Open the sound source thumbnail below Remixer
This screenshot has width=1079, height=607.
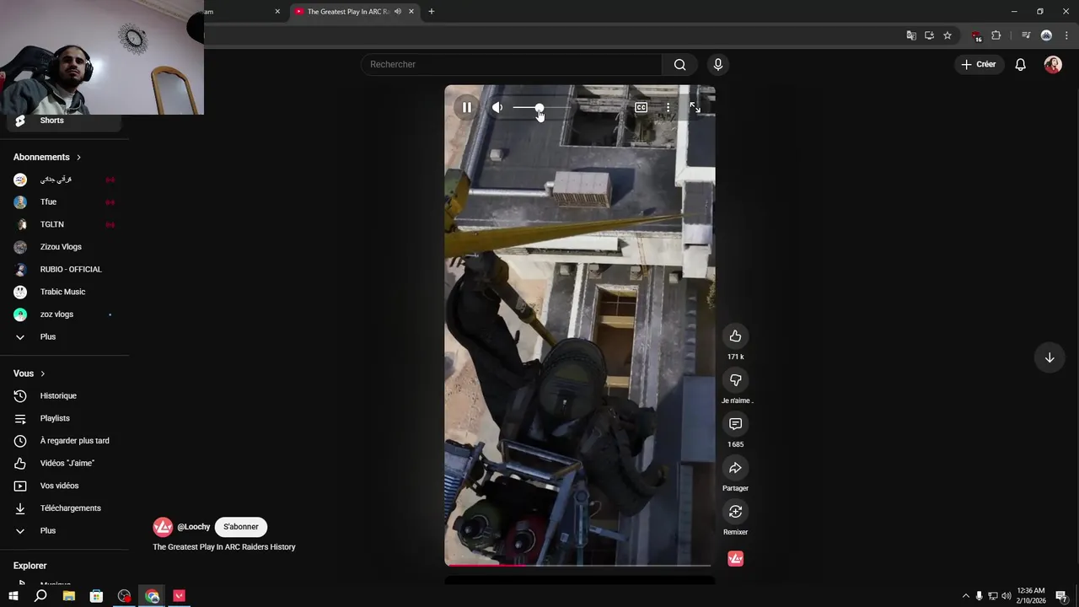click(x=735, y=559)
